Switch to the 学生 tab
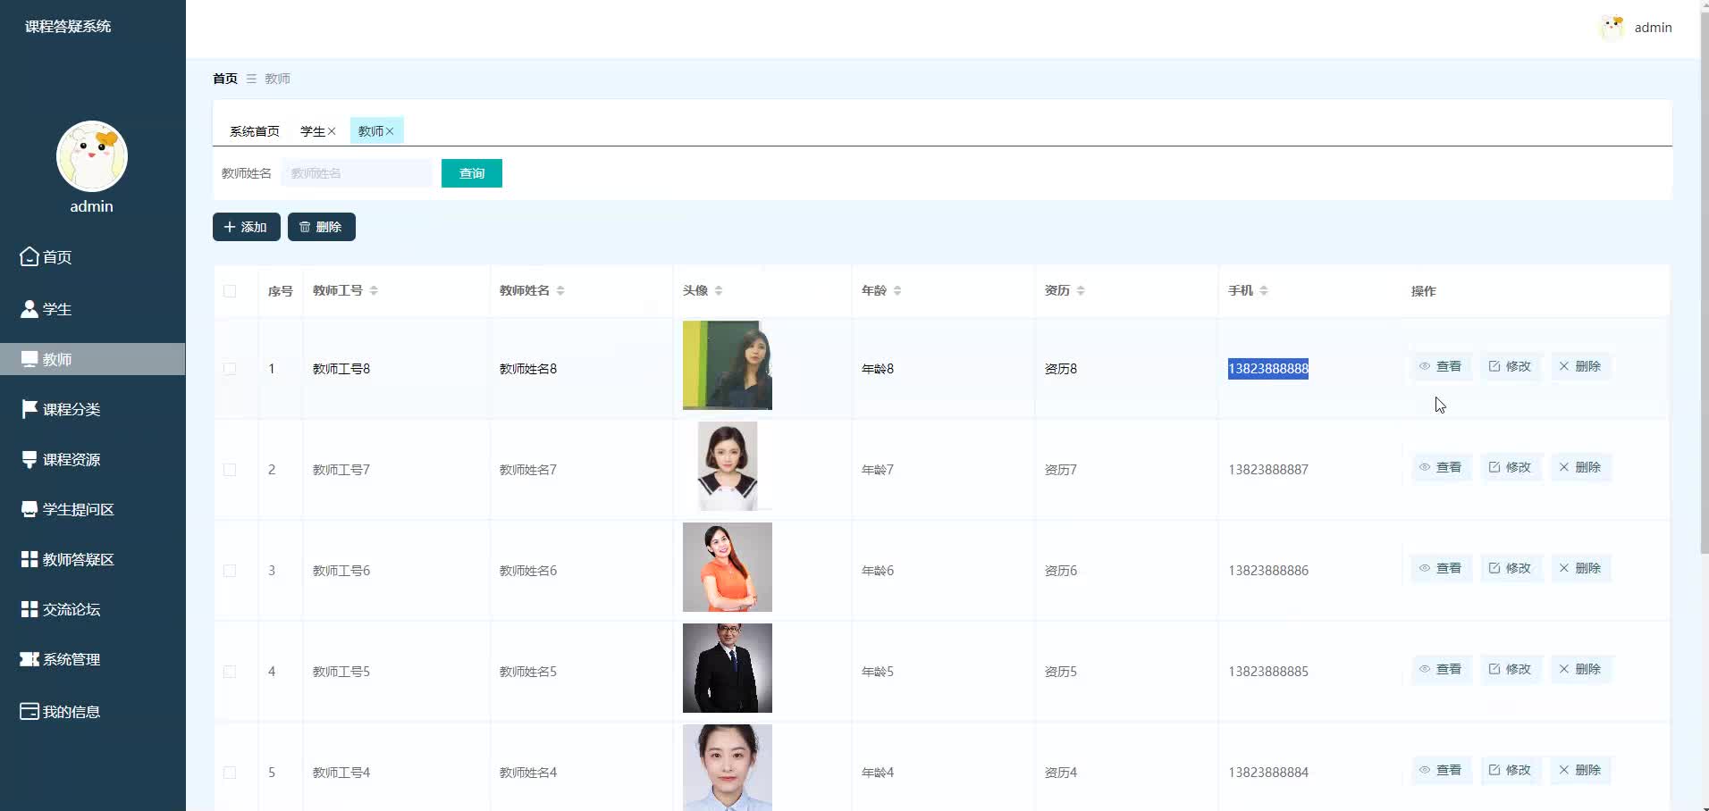Image resolution: width=1709 pixels, height=811 pixels. pyautogui.click(x=312, y=131)
